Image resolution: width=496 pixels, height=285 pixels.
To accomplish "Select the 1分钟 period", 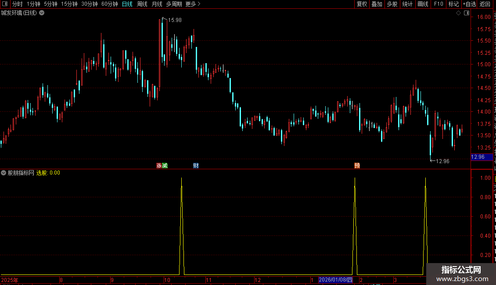I will tap(33, 4).
